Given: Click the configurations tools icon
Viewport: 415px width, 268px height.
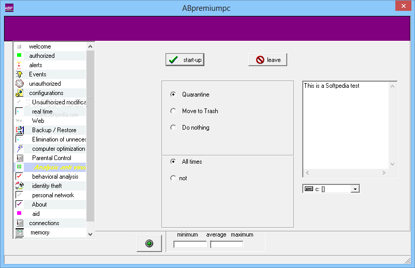Looking at the screenshot, I should pos(19,92).
